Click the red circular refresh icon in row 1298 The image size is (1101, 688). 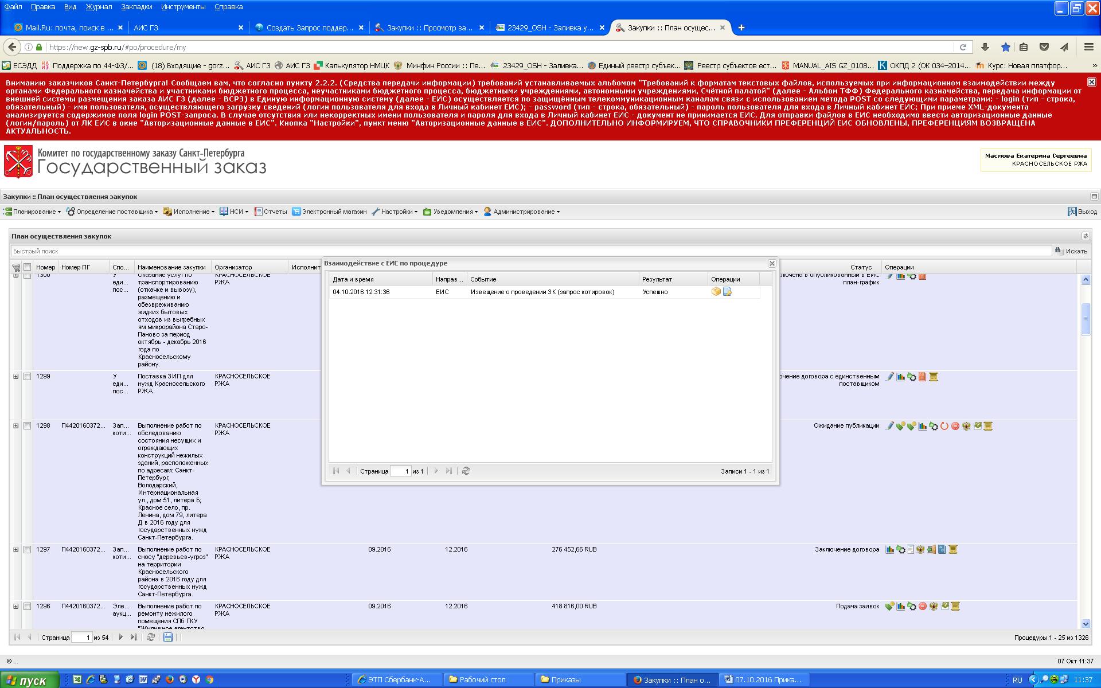[944, 426]
